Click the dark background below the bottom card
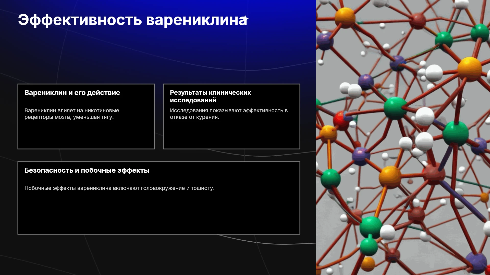Image resolution: width=490 pixels, height=275 pixels. [158, 255]
